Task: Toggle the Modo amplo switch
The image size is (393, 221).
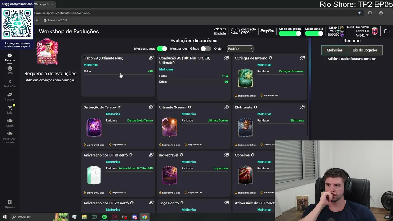Action: (314, 33)
